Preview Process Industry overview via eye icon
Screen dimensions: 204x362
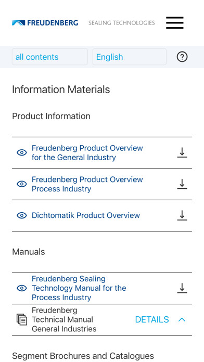click(x=22, y=184)
